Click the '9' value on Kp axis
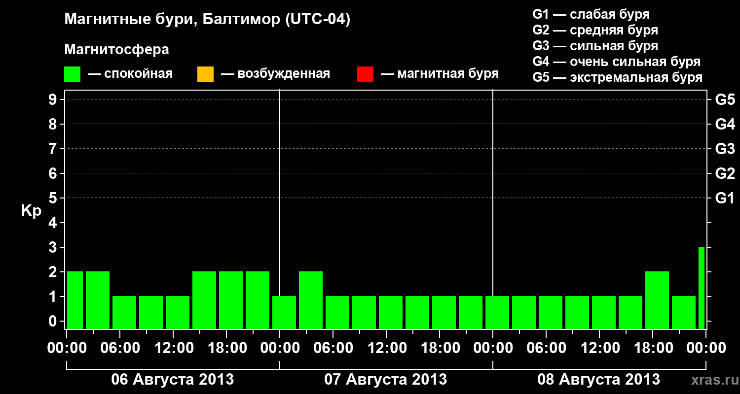Image resolution: width=740 pixels, height=394 pixels. pos(54,99)
